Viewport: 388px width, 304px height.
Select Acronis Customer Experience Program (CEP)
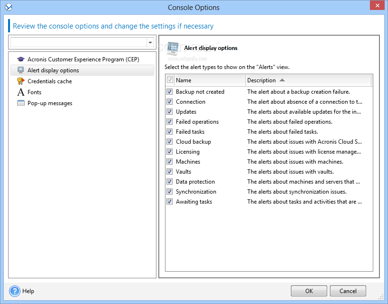83,59
